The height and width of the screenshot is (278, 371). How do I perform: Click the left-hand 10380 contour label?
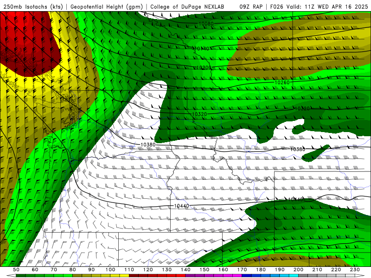[x=148, y=145]
